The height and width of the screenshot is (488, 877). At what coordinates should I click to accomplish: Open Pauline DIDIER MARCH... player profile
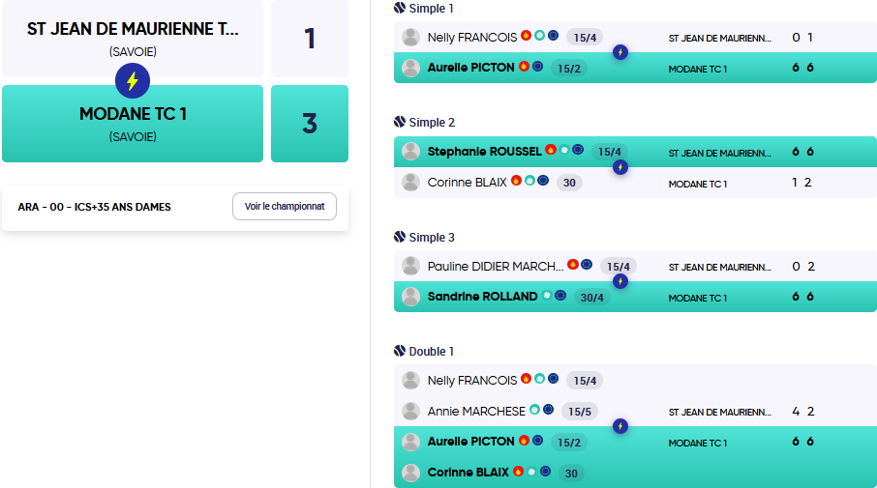(496, 267)
